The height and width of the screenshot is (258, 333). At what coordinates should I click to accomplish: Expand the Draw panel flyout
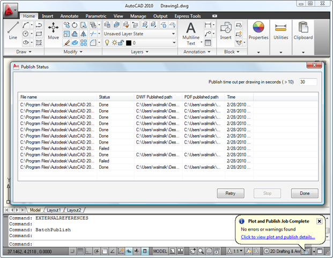click(23, 52)
